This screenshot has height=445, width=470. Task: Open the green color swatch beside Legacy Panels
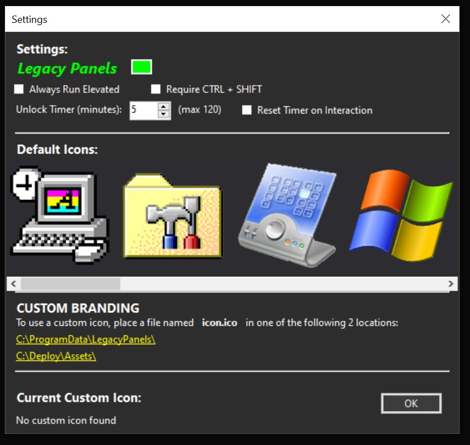[x=141, y=67]
